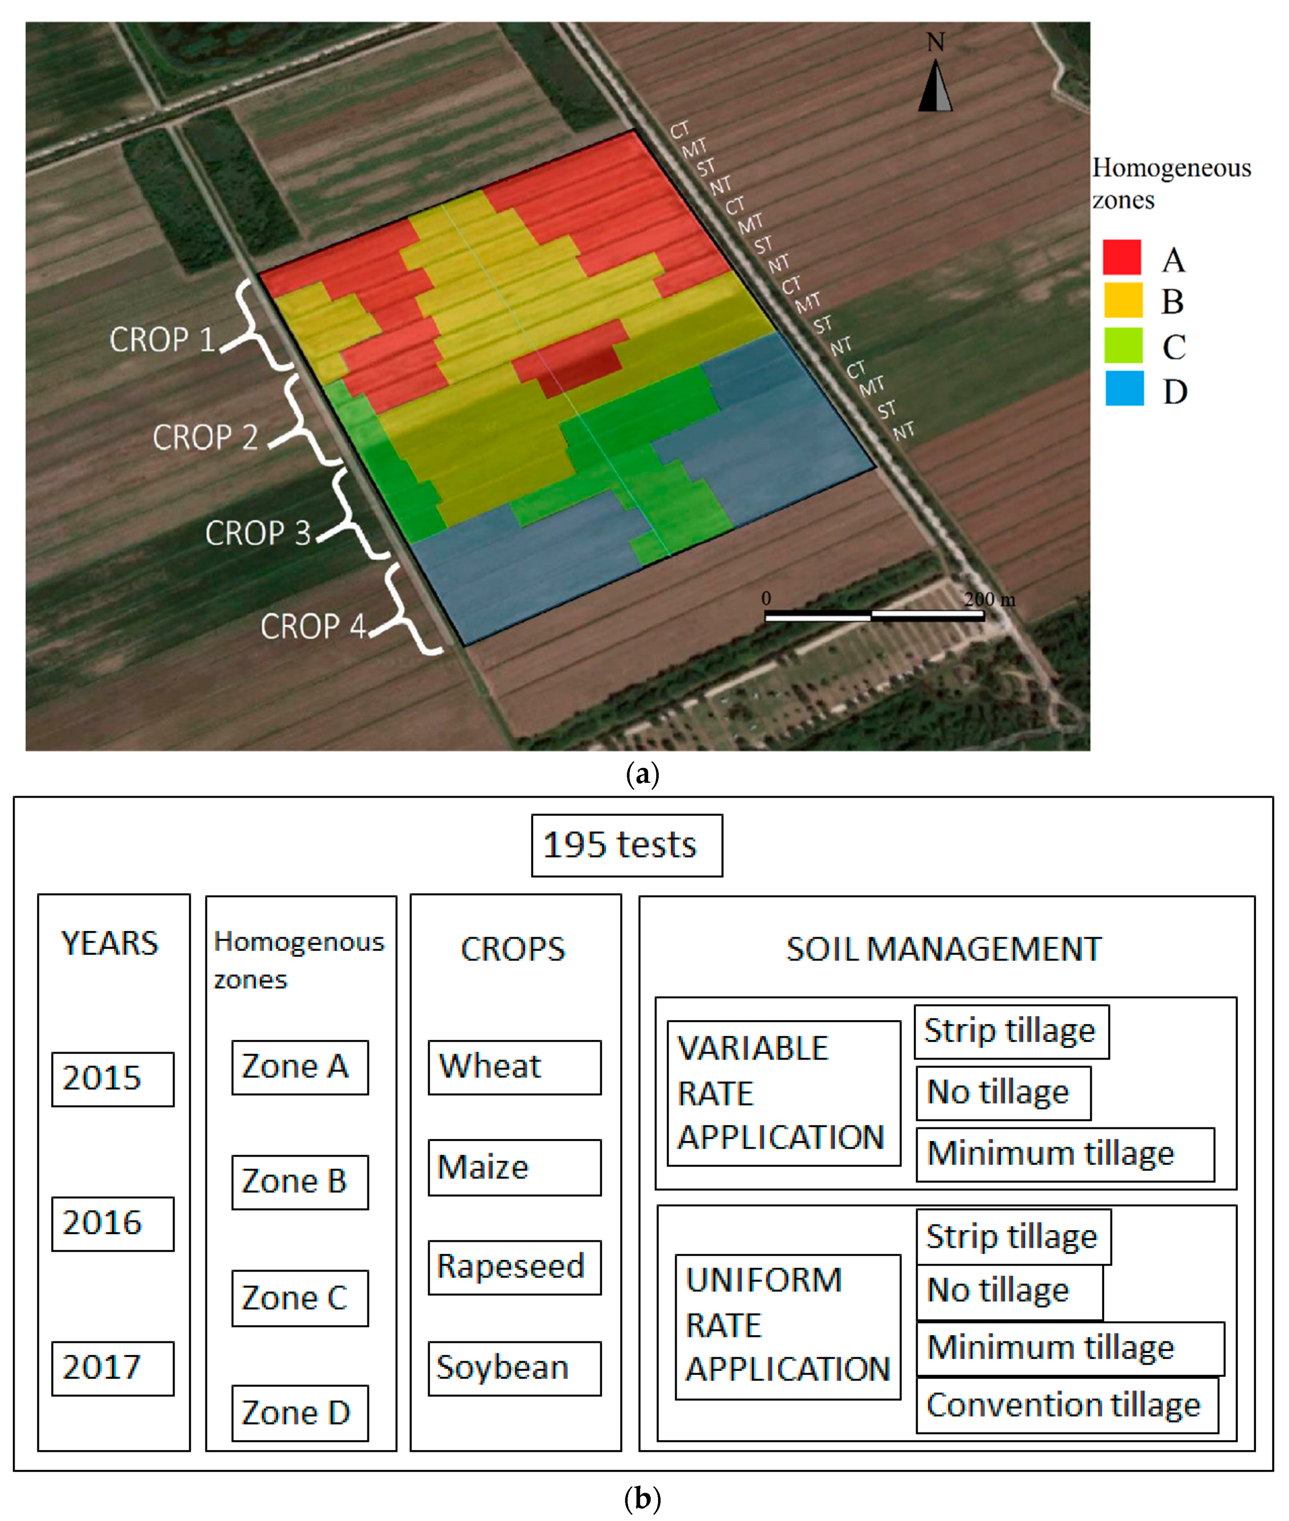Click the 200 m scale bar
The image size is (1289, 1521).
click(874, 615)
